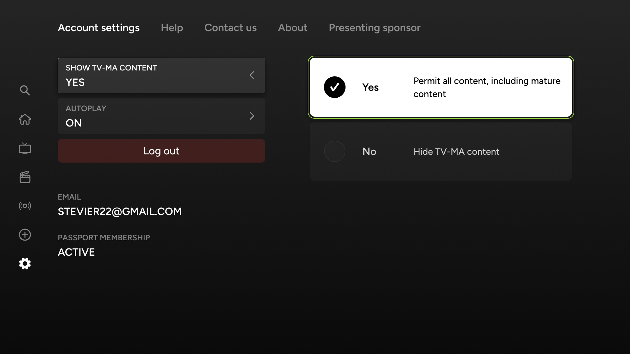
Task: Switch to Account settings tab
Action: (x=99, y=28)
